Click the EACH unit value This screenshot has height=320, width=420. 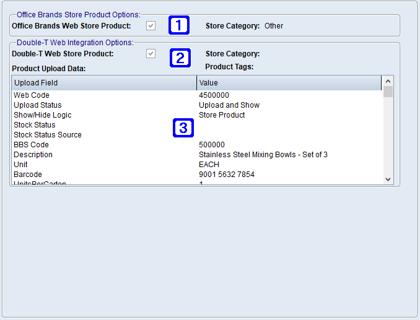(x=209, y=165)
